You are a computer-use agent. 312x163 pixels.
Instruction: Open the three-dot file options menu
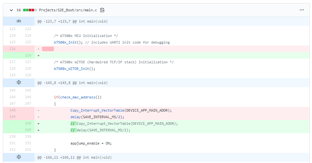coord(302,10)
